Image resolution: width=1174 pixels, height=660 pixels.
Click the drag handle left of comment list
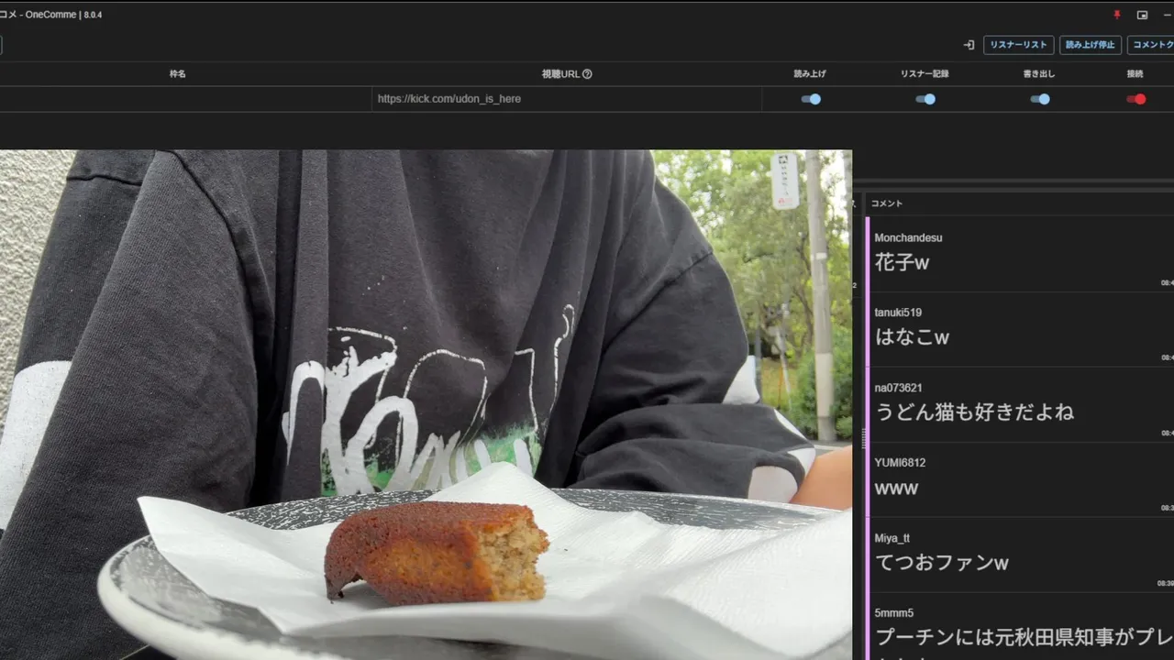pos(863,438)
